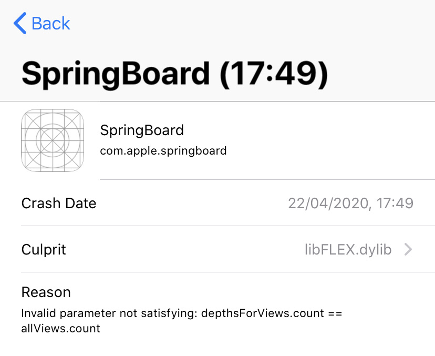Tap the com.apple.springboard bundle identifier
Viewport: 435px width, 356px height.
point(163,150)
